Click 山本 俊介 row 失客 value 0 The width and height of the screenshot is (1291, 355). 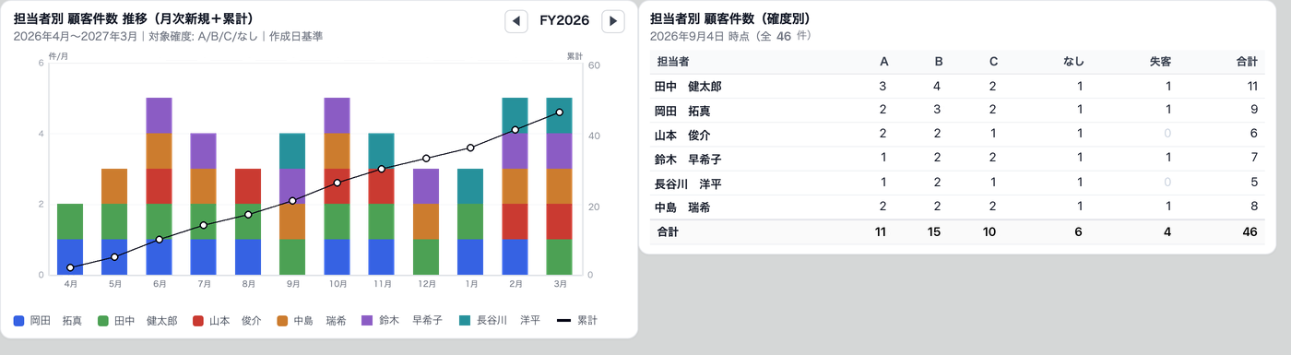pyautogui.click(x=1167, y=135)
